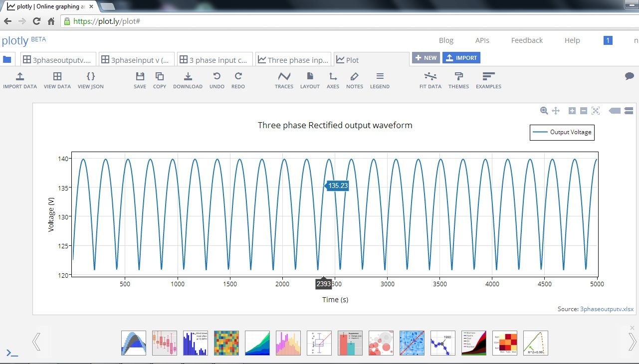The width and height of the screenshot is (639, 364).
Task: Activate zoom mode on the chart
Action: pyautogui.click(x=544, y=111)
